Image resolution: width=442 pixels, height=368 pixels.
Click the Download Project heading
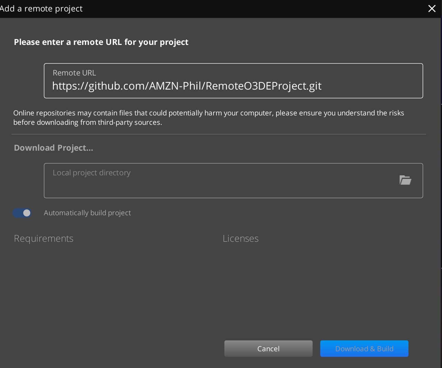click(x=53, y=148)
